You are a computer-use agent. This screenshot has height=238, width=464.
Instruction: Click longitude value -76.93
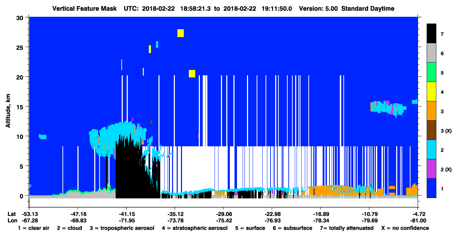point(272,220)
